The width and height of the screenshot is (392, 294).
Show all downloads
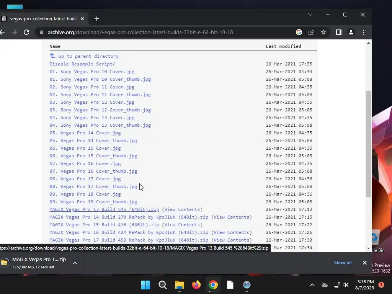click(343, 263)
